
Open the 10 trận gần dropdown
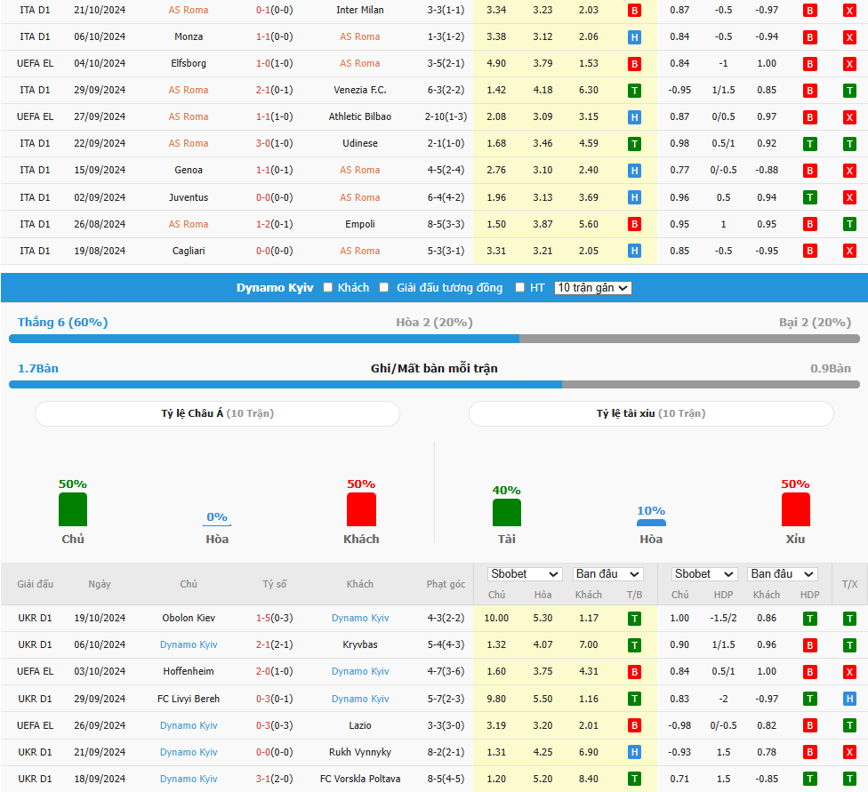[592, 288]
